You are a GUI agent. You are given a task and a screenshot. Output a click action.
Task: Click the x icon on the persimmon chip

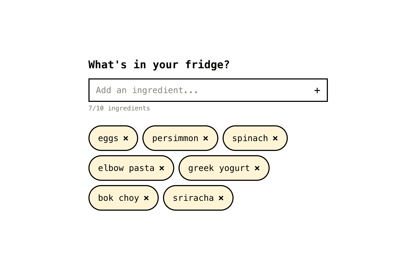[206, 138]
